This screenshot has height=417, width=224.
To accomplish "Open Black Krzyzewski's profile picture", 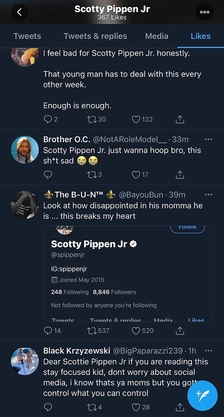I will pos(25,361).
